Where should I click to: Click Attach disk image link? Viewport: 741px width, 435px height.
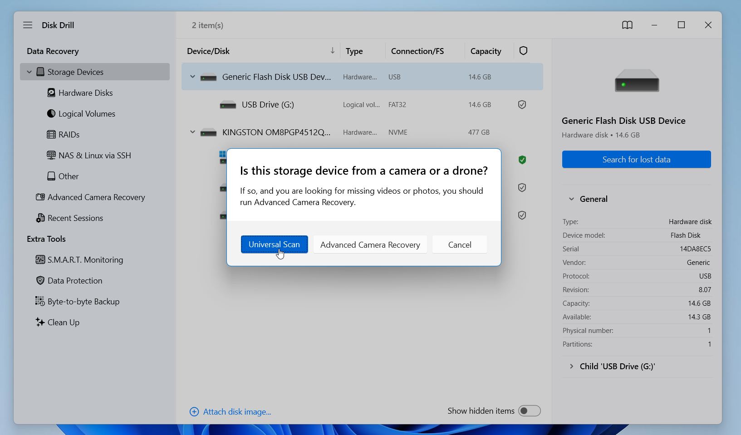[231, 411]
